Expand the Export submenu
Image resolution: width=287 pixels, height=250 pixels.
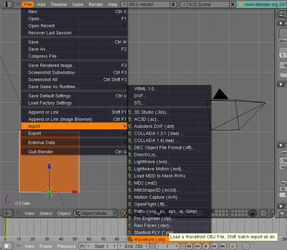[74, 133]
